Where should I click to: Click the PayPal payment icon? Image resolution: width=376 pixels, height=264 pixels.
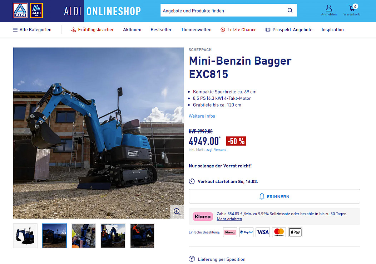[x=246, y=232]
